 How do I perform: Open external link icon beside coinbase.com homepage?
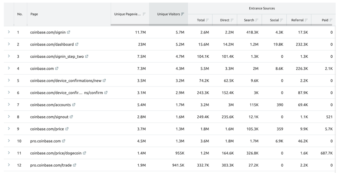coord(57,68)
